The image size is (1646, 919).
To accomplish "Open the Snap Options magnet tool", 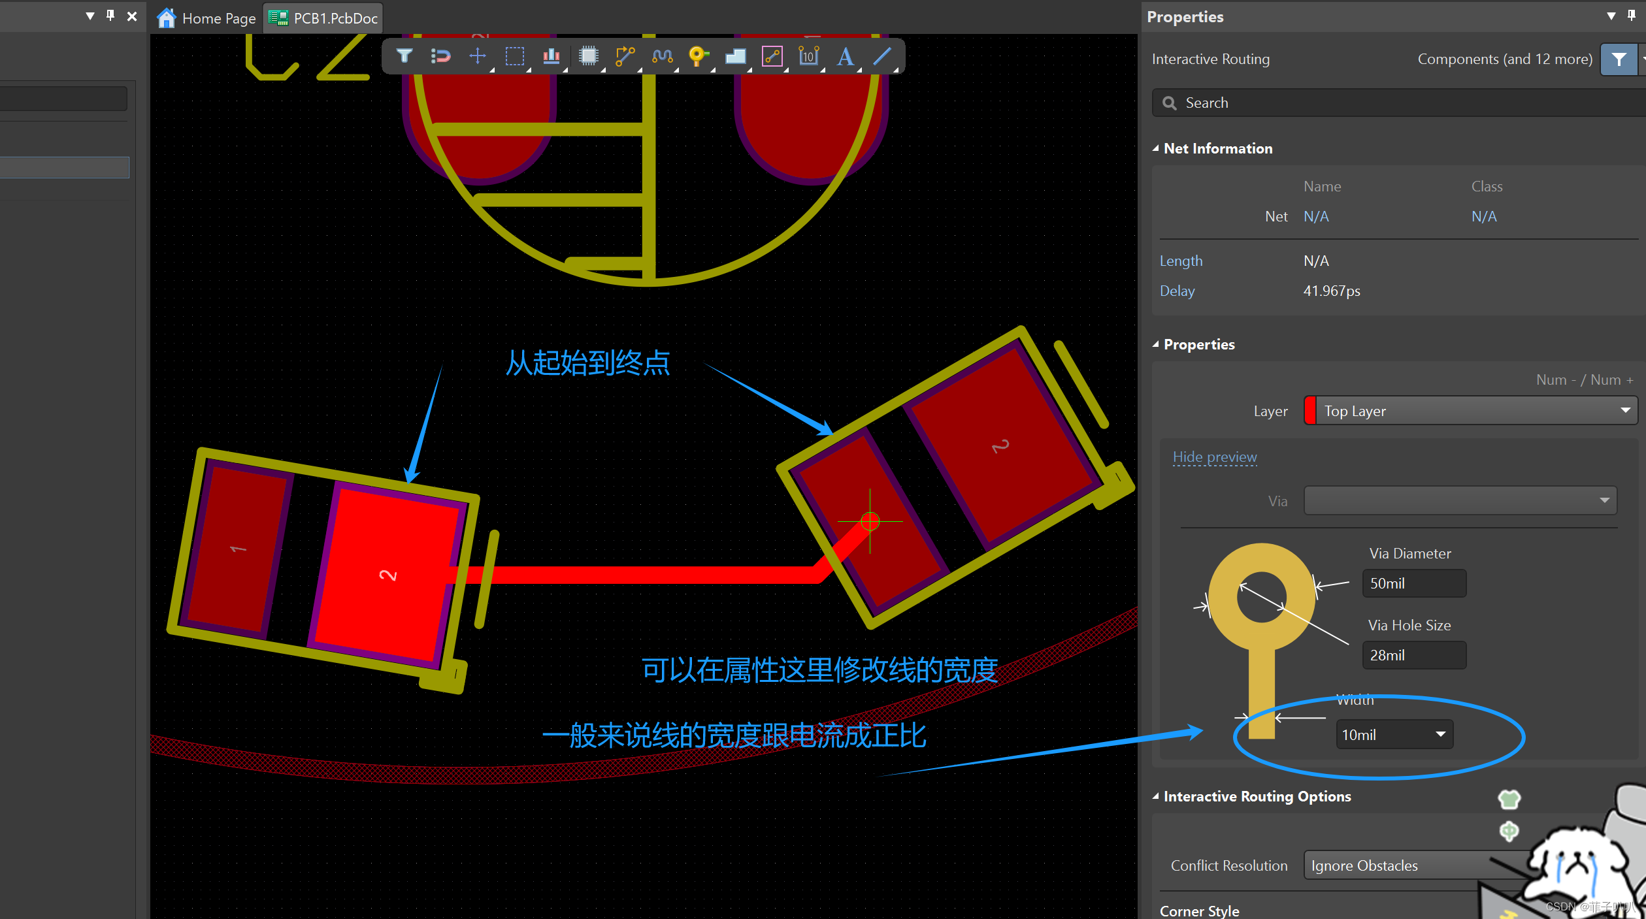I will pos(440,56).
